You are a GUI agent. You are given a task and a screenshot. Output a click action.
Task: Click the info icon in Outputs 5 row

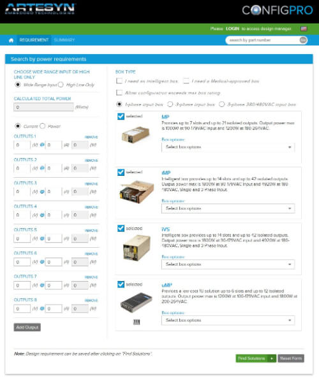point(42,238)
